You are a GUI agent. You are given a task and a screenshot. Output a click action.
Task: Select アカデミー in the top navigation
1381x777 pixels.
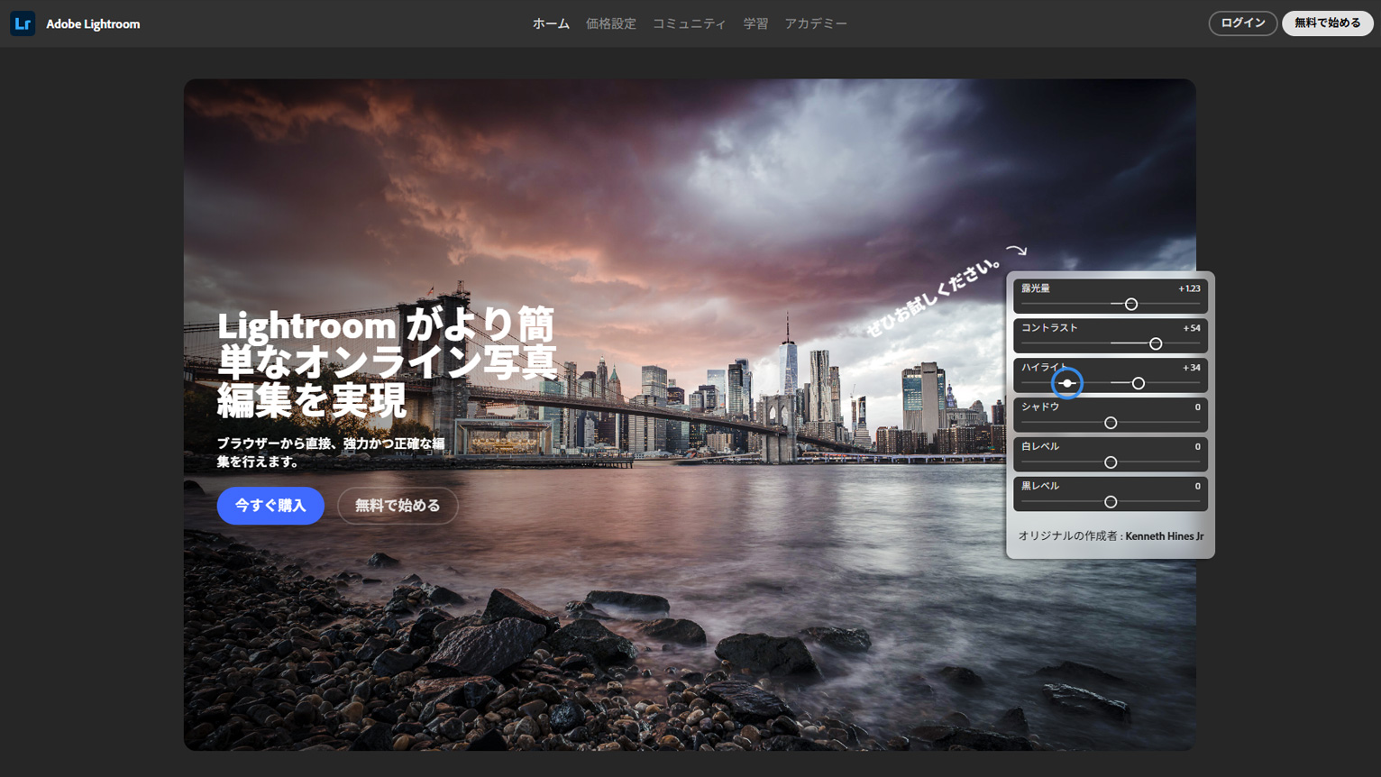(816, 23)
